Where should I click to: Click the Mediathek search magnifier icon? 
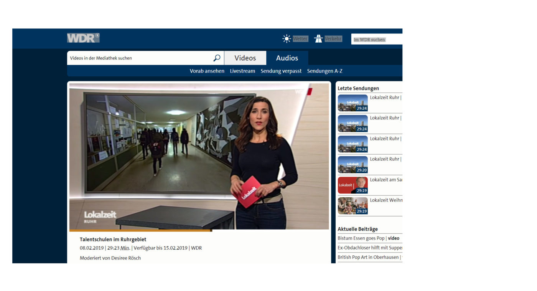(x=217, y=58)
